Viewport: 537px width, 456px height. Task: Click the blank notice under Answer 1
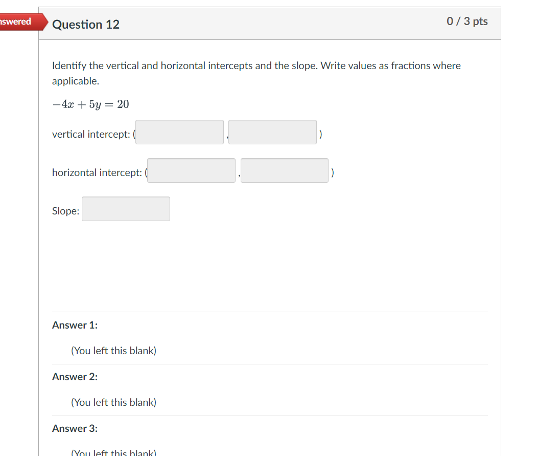114,351
